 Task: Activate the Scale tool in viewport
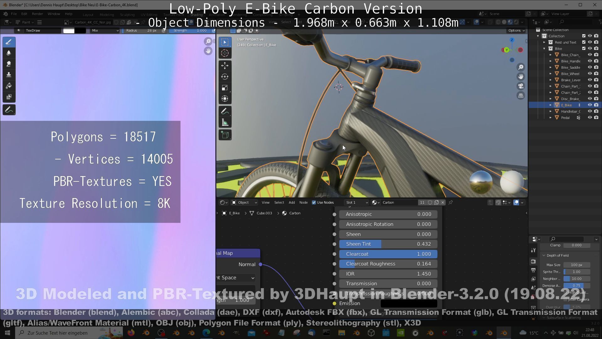[x=225, y=88]
